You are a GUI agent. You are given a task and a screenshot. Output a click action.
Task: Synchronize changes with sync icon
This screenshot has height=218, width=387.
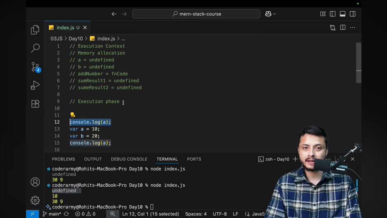pyautogui.click(x=66, y=214)
